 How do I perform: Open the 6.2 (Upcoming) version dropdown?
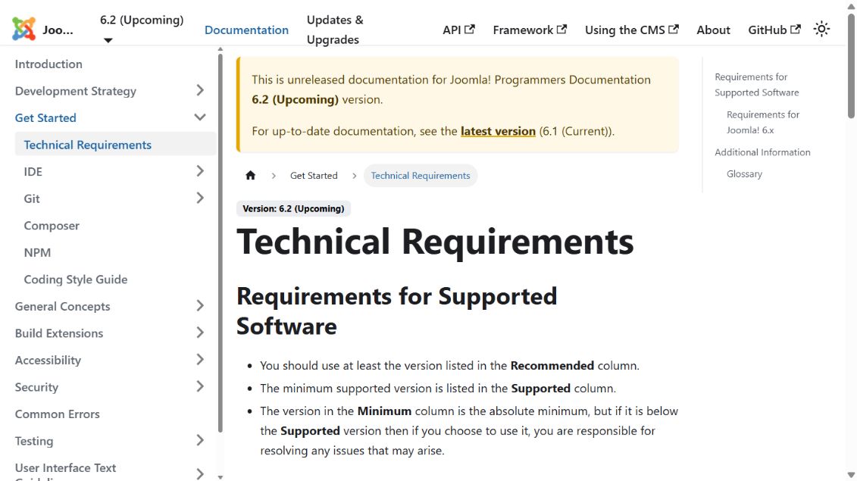click(x=142, y=30)
